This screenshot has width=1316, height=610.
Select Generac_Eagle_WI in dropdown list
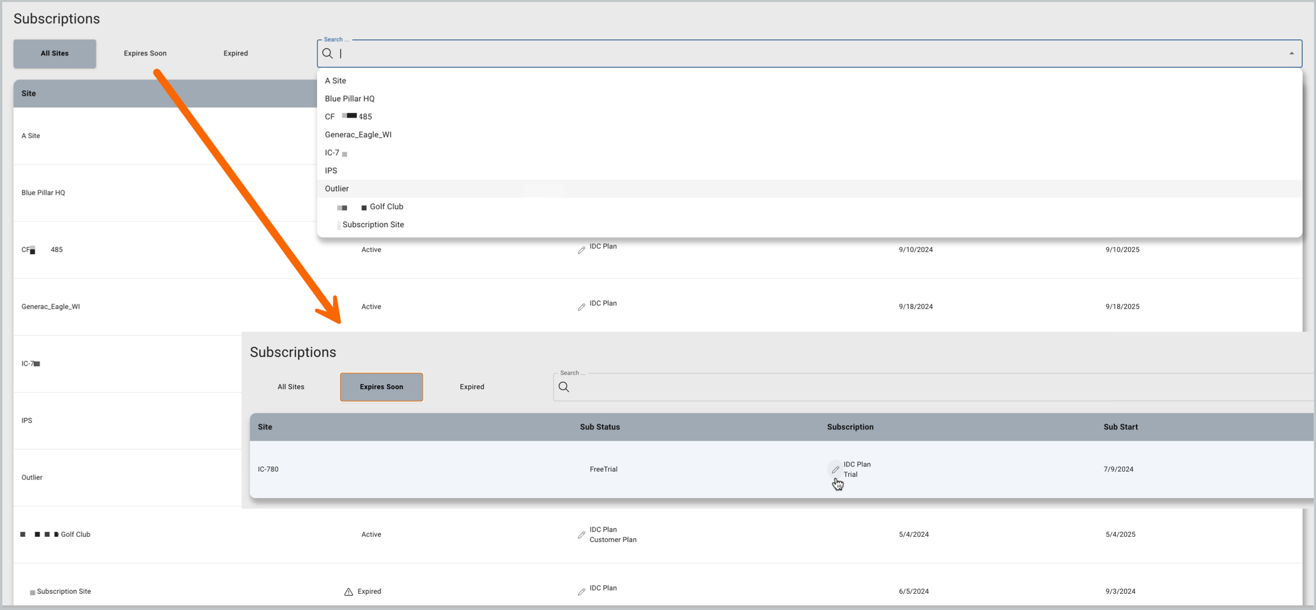(x=809, y=134)
